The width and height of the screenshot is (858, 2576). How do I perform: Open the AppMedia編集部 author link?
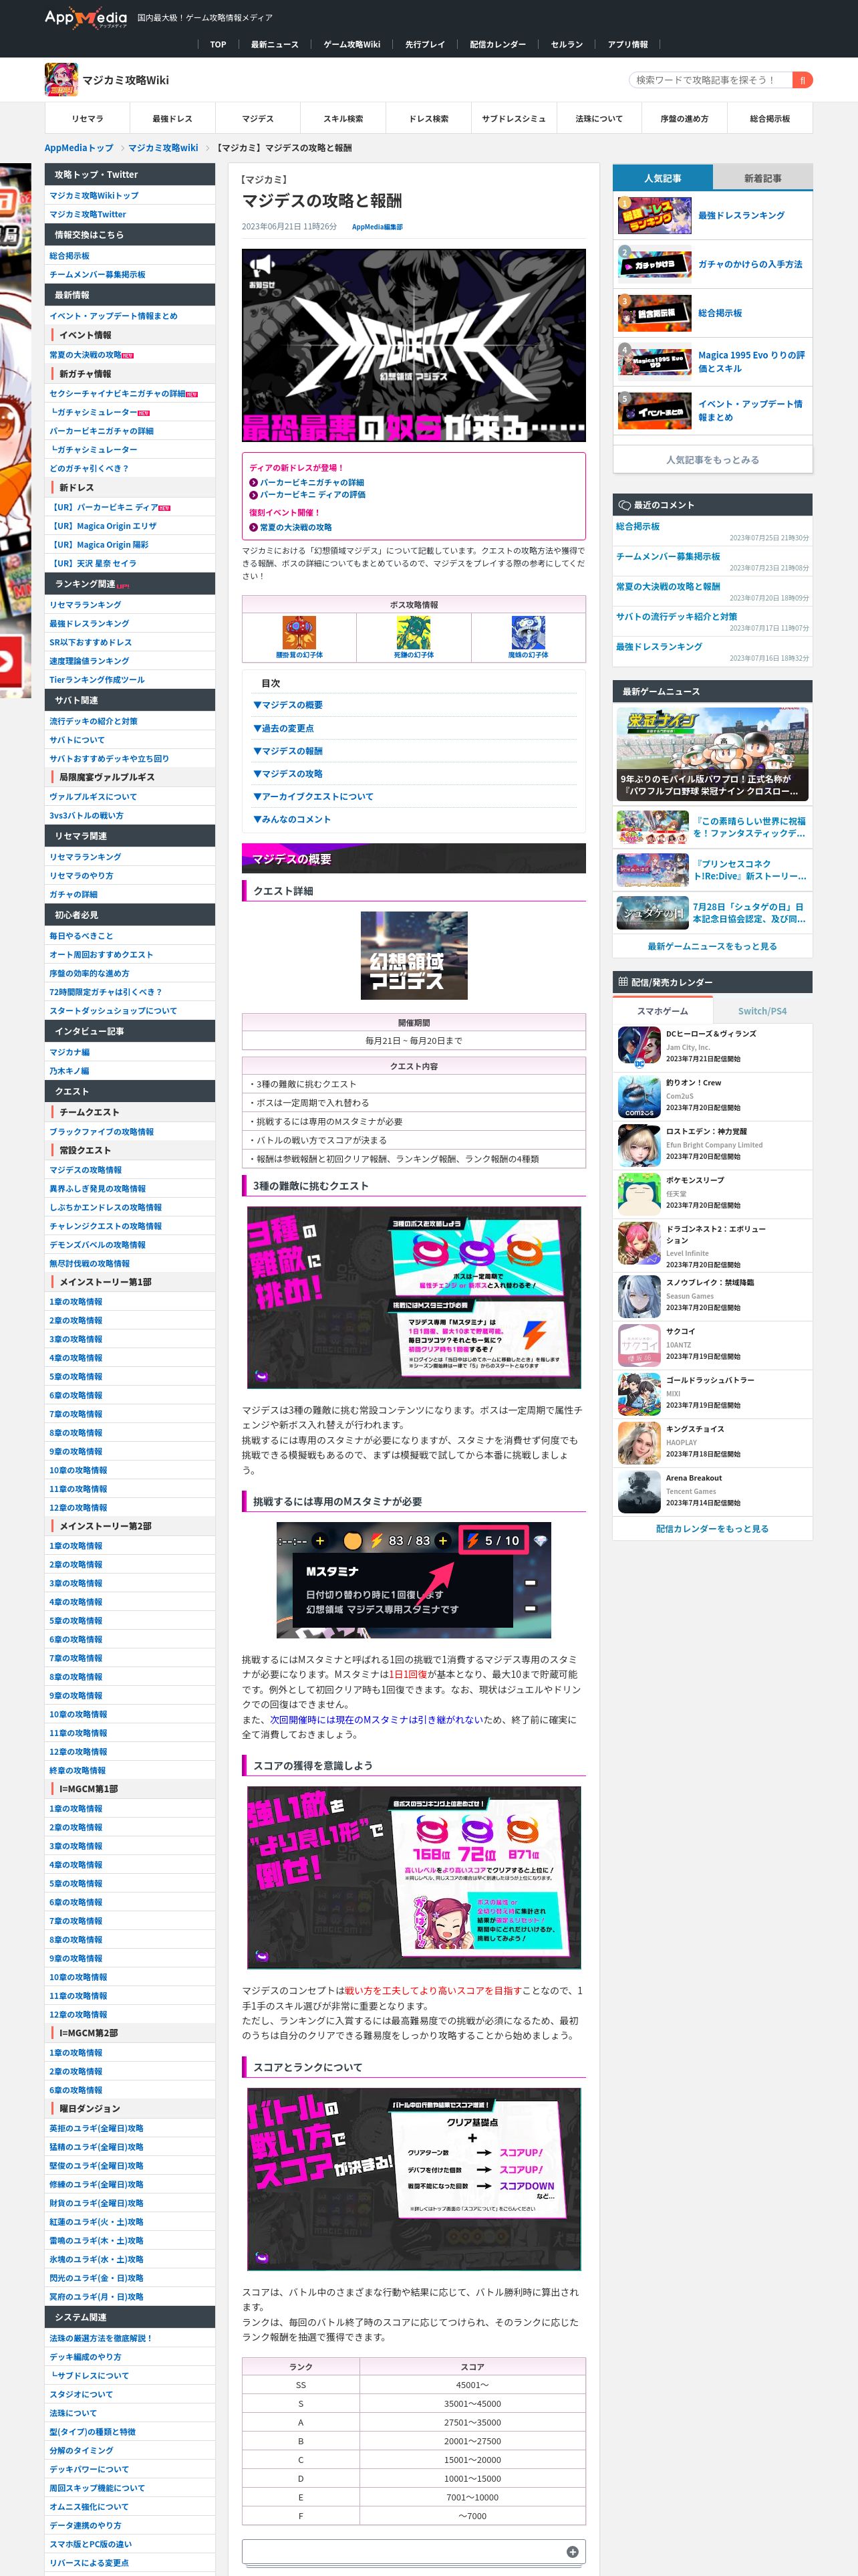pos(378,227)
